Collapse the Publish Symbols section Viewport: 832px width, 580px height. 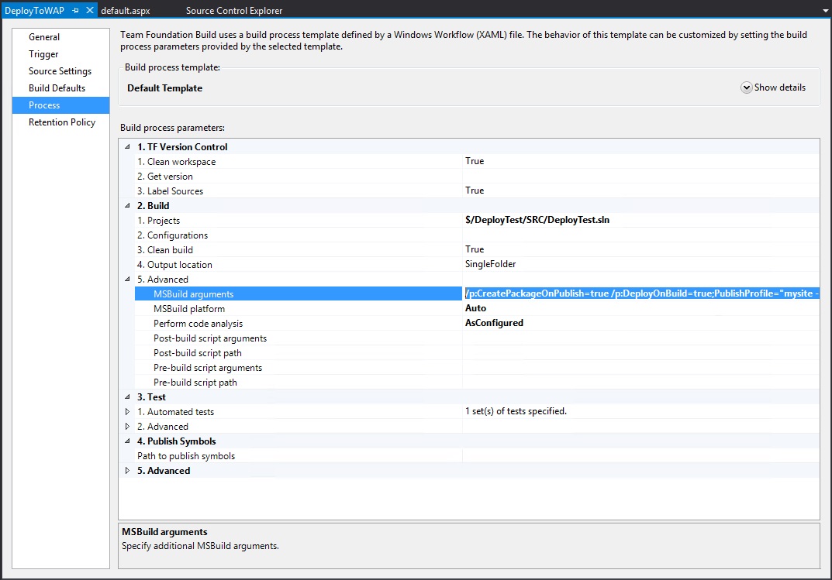126,441
